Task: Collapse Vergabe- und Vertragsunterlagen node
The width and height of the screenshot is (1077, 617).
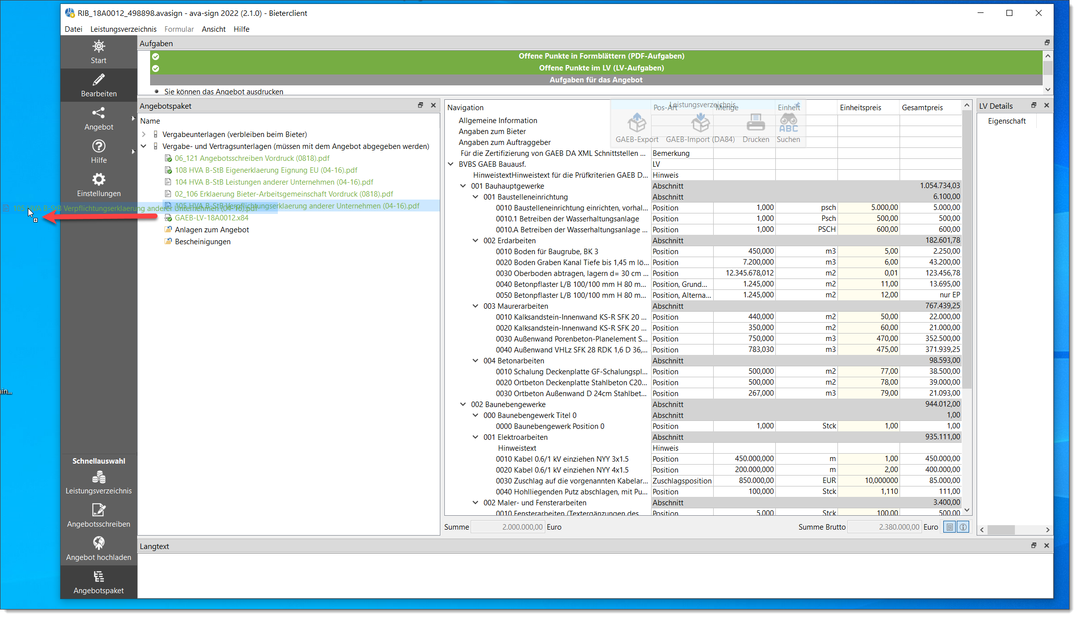Action: click(144, 146)
